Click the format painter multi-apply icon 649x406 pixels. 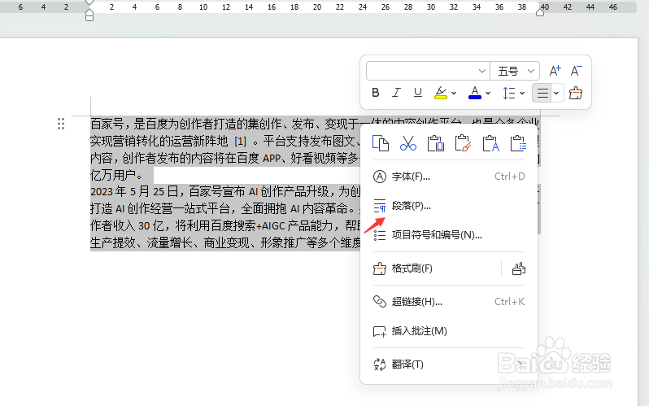coord(519,268)
